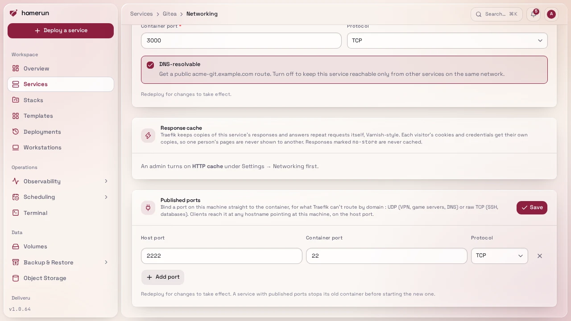Image resolution: width=571 pixels, height=321 pixels.
Task: Open Volumes in sidebar
Action: tap(61, 247)
